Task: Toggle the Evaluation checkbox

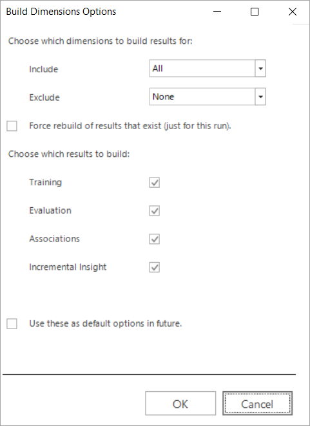Action: click(154, 211)
